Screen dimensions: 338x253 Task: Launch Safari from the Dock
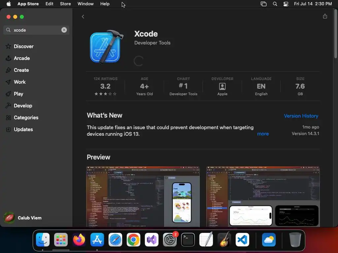(115, 239)
